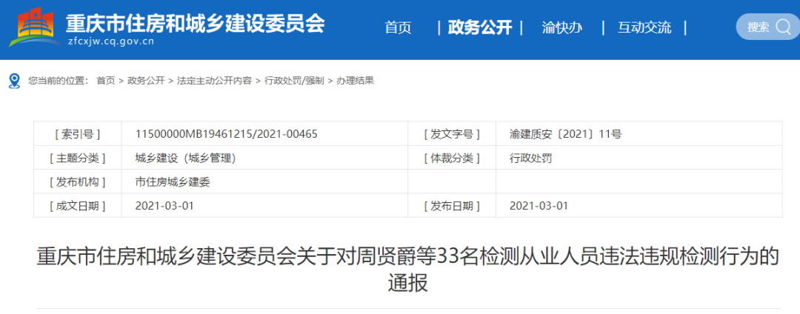Navigate to 法定主动公开内容 breadcrumb
The image size is (800, 314).
(214, 81)
